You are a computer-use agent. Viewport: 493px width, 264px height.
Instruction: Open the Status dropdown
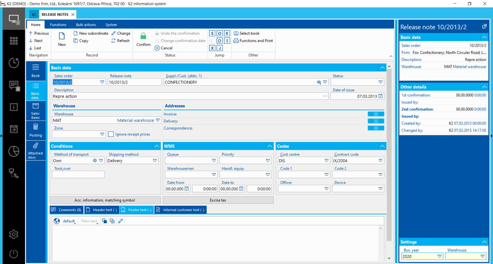coord(380,82)
